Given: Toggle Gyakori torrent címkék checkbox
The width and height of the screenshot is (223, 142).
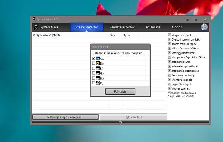Looking at the screenshot, I should click(169, 39).
